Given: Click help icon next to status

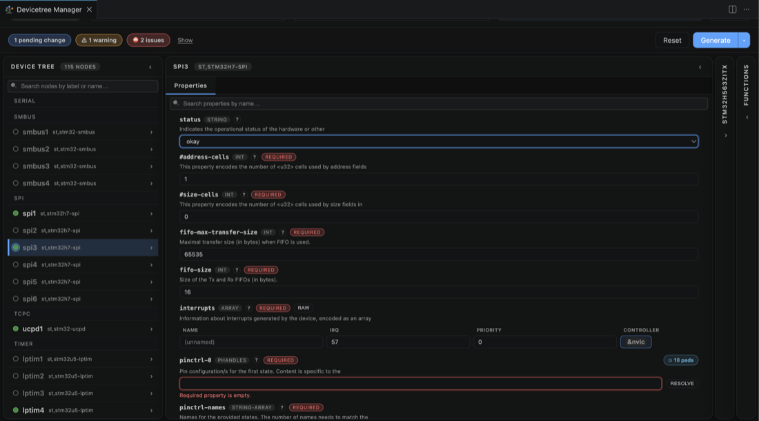Looking at the screenshot, I should pyautogui.click(x=237, y=119).
